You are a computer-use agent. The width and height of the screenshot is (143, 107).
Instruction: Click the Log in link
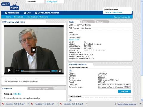108,12
